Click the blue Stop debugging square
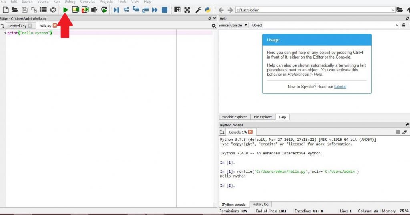 point(164,10)
